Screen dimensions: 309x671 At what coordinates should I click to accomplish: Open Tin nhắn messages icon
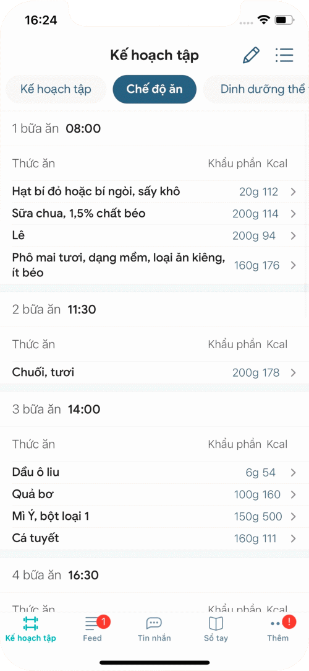[154, 623]
